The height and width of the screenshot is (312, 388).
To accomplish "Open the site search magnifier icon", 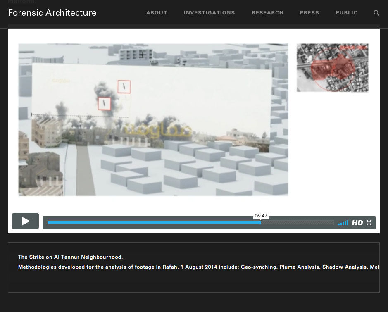I will click(376, 13).
